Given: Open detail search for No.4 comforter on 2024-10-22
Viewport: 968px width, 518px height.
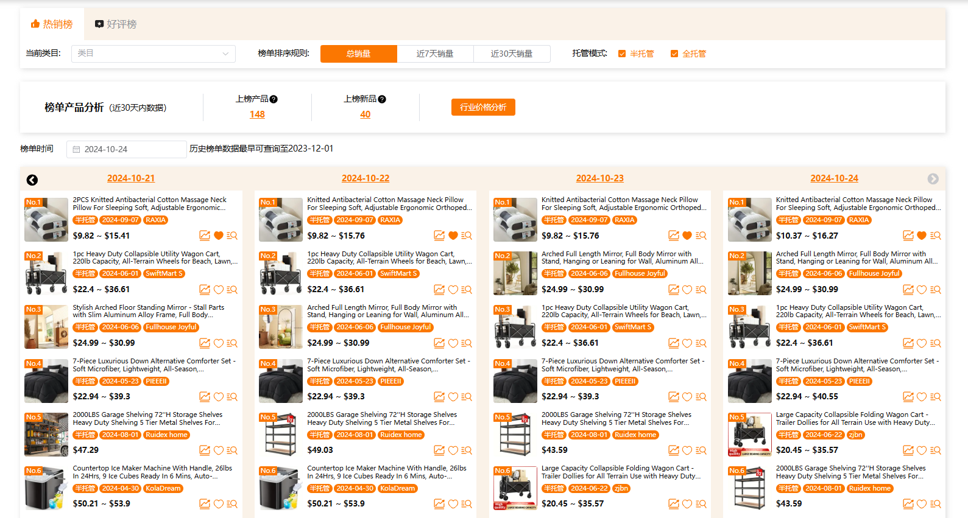Looking at the screenshot, I should click(x=467, y=397).
